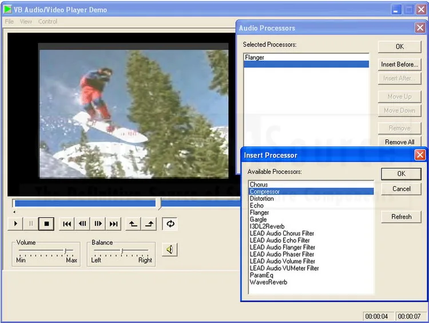This screenshot has width=429, height=323.
Task: Click Refresh in Insert Processor dialog
Action: coord(401,217)
